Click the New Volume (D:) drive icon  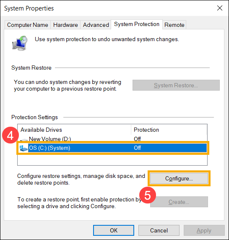coord(24,140)
